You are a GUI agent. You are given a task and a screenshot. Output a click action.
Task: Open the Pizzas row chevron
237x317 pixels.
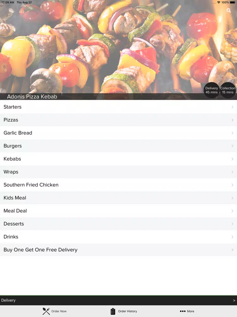pyautogui.click(x=232, y=120)
